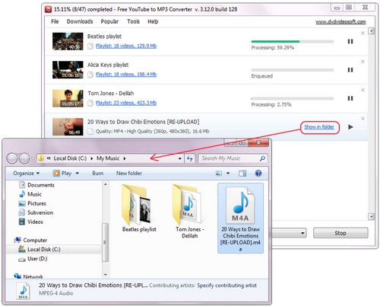
Task: Select Pictures in the navigation pane
Action: pyautogui.click(x=33, y=203)
